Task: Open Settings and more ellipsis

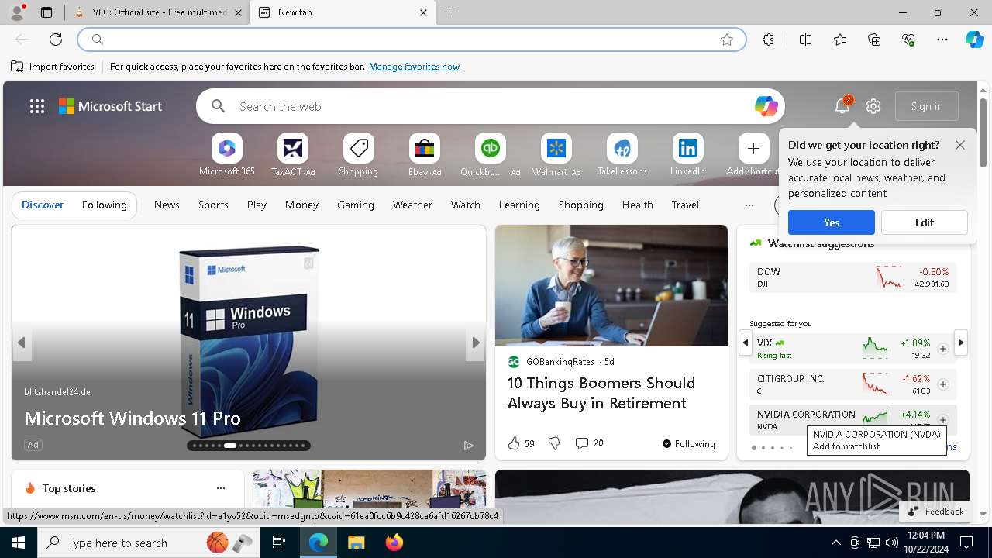Action: (x=942, y=40)
